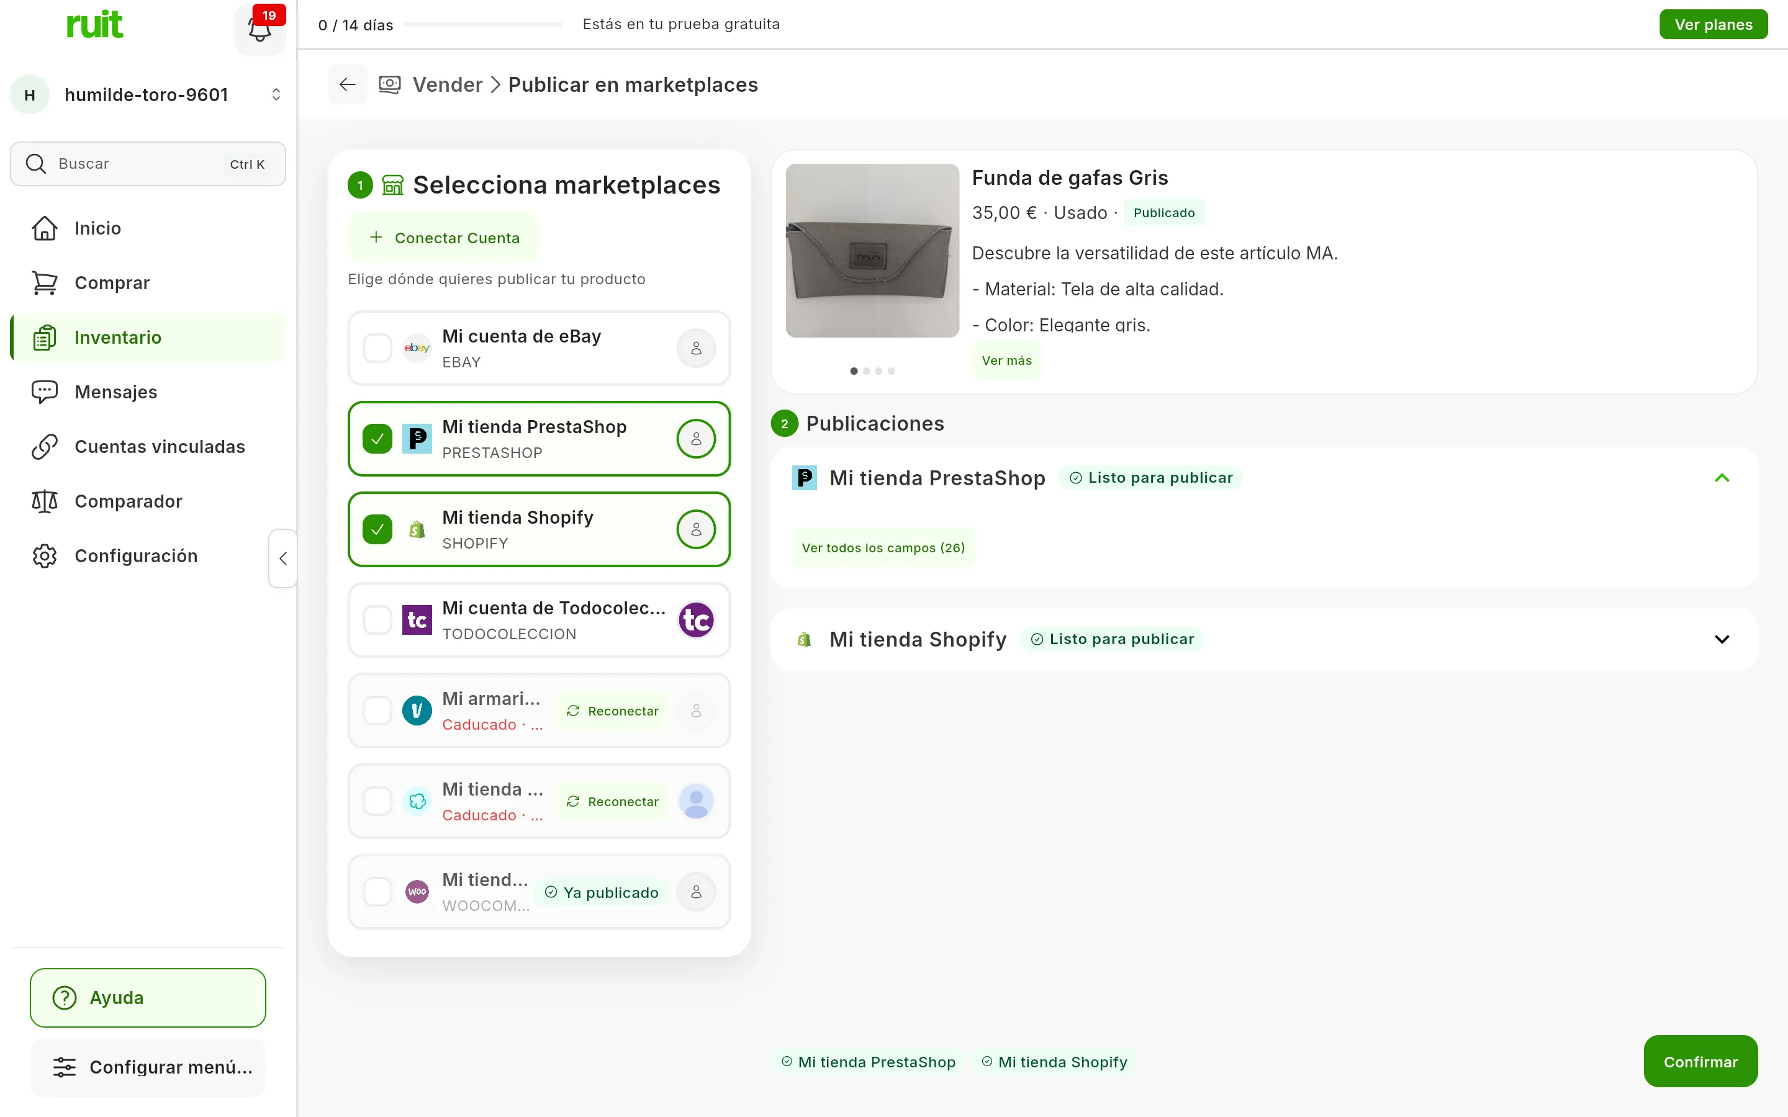The height and width of the screenshot is (1117, 1788).
Task: Go back using the left arrow button
Action: (x=347, y=84)
